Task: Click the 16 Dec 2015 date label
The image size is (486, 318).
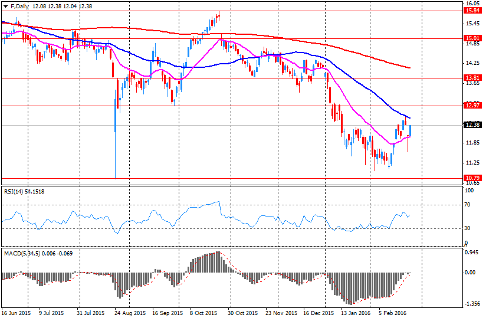Action: point(318,313)
